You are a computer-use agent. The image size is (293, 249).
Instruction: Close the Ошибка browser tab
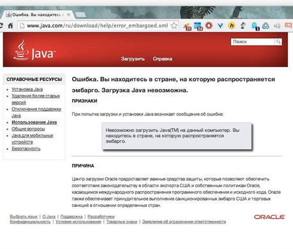[x=68, y=15]
